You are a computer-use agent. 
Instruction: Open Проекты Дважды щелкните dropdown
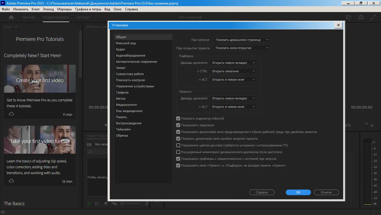tap(233, 98)
